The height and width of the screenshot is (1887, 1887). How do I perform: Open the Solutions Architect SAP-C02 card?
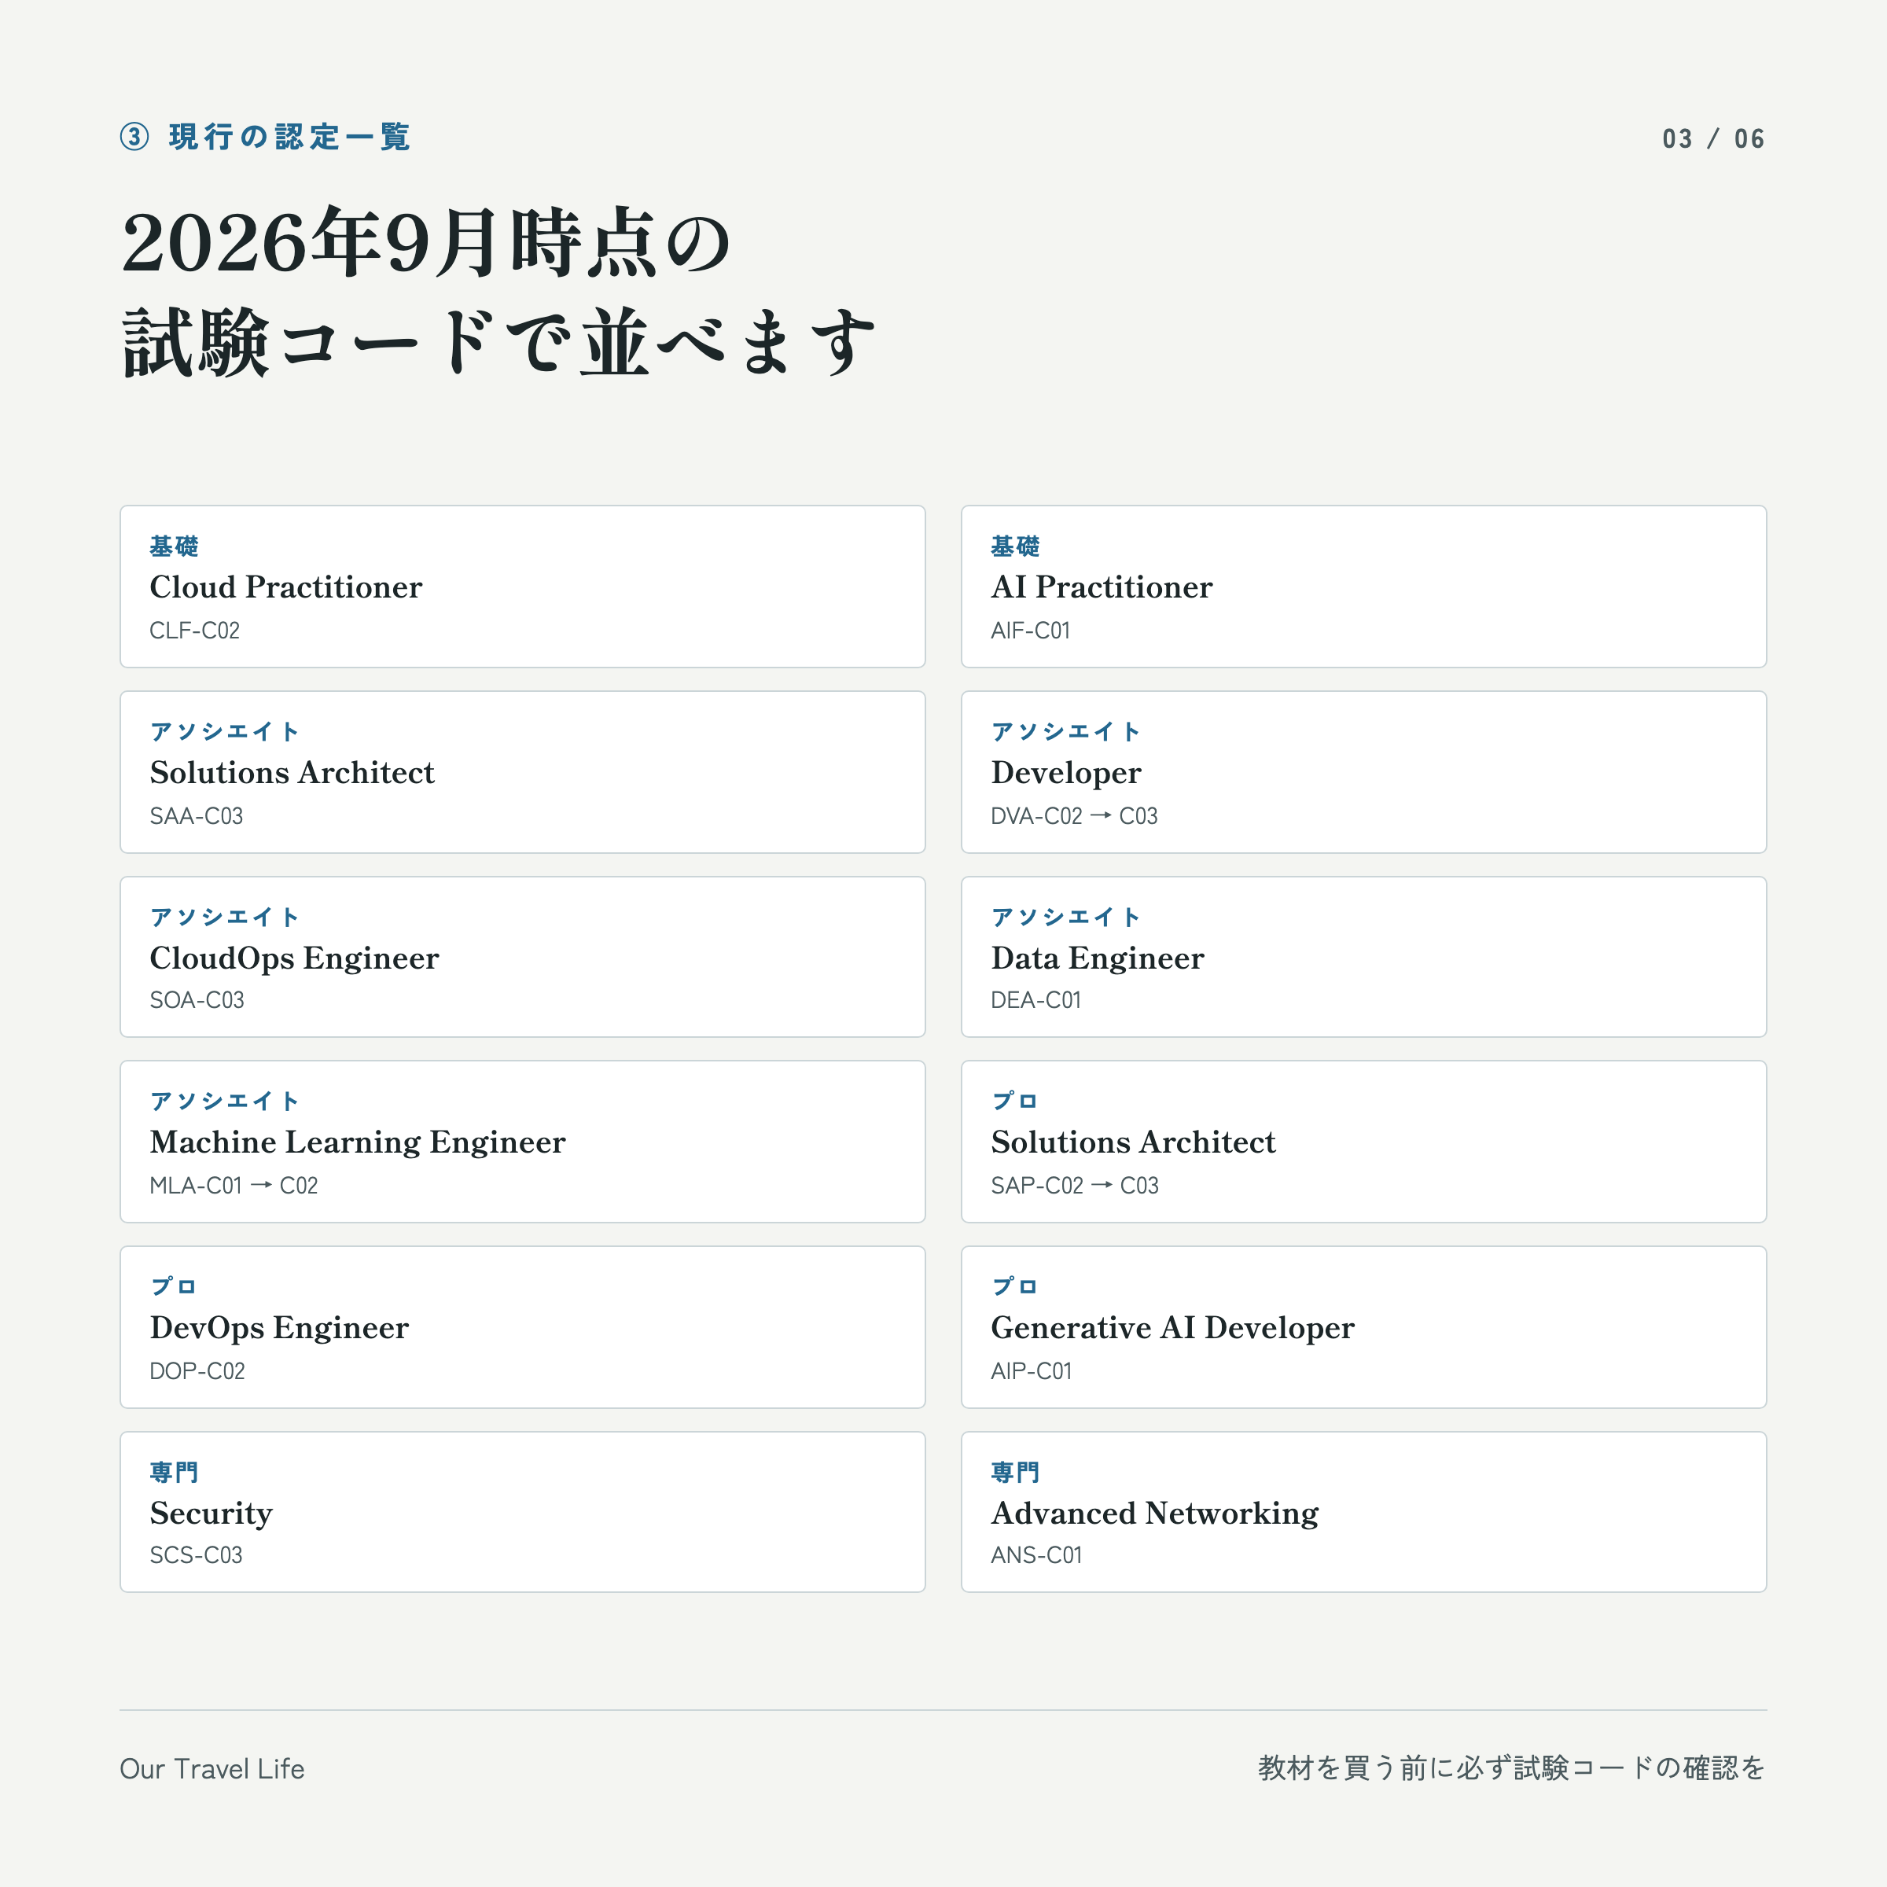point(1363,1141)
